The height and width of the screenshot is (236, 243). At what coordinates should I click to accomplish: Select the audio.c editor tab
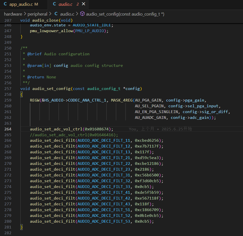[x=68, y=4]
